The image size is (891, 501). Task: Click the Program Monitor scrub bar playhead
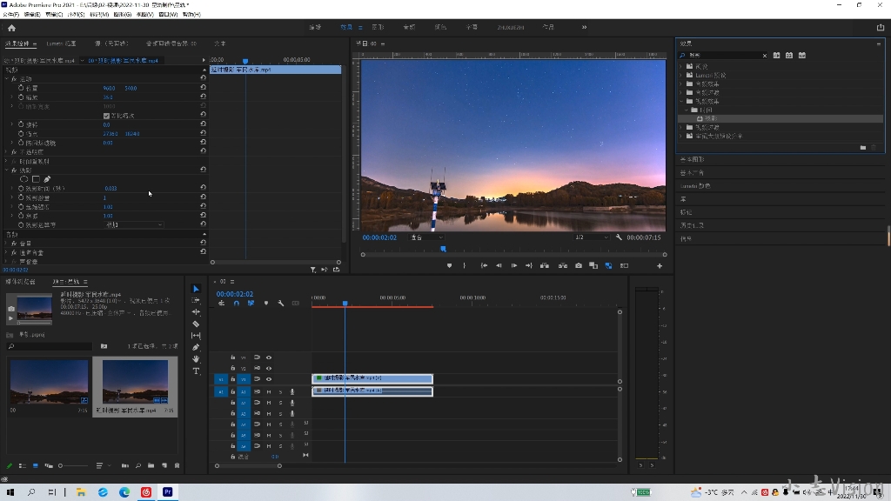pos(443,249)
